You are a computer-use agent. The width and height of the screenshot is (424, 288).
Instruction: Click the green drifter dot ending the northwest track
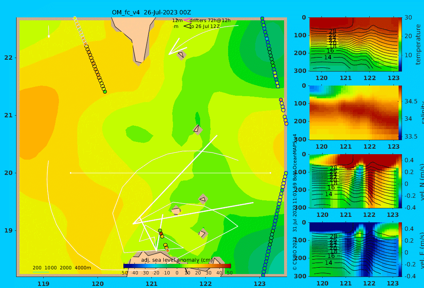click(x=105, y=92)
